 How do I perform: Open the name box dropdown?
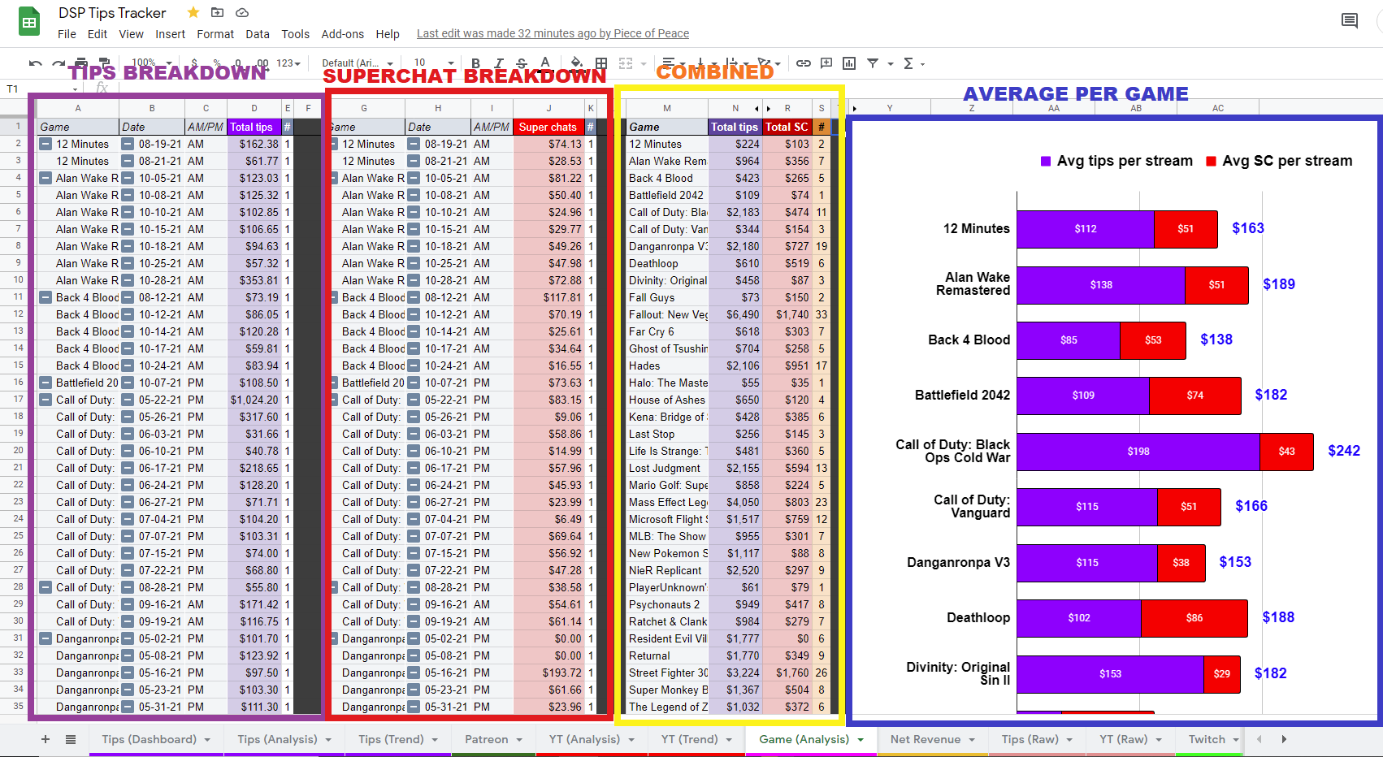pos(74,89)
